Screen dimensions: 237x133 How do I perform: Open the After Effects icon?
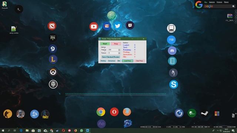(x=101, y=124)
